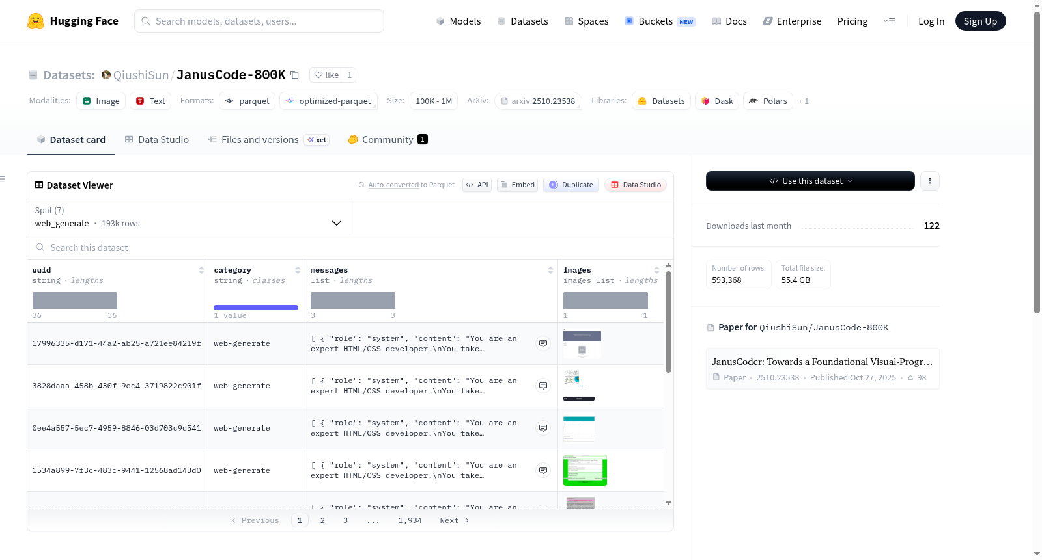
Task: Click the Duplicate button
Action: point(571,185)
